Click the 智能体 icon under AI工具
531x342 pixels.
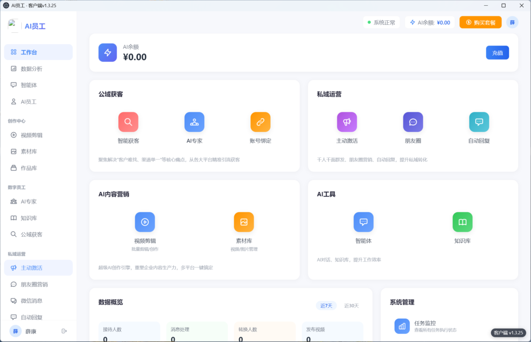[x=364, y=222]
